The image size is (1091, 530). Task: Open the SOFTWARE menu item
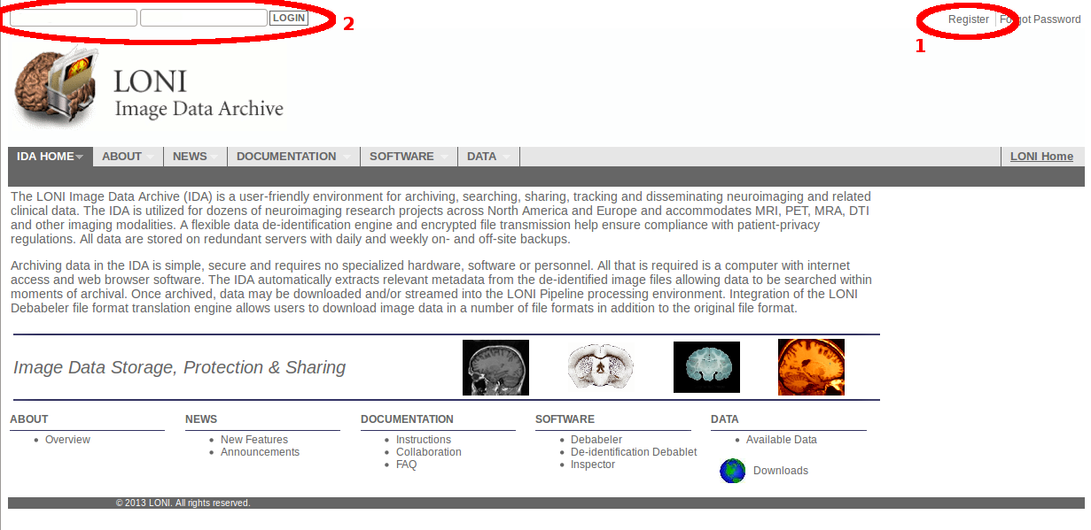401,157
